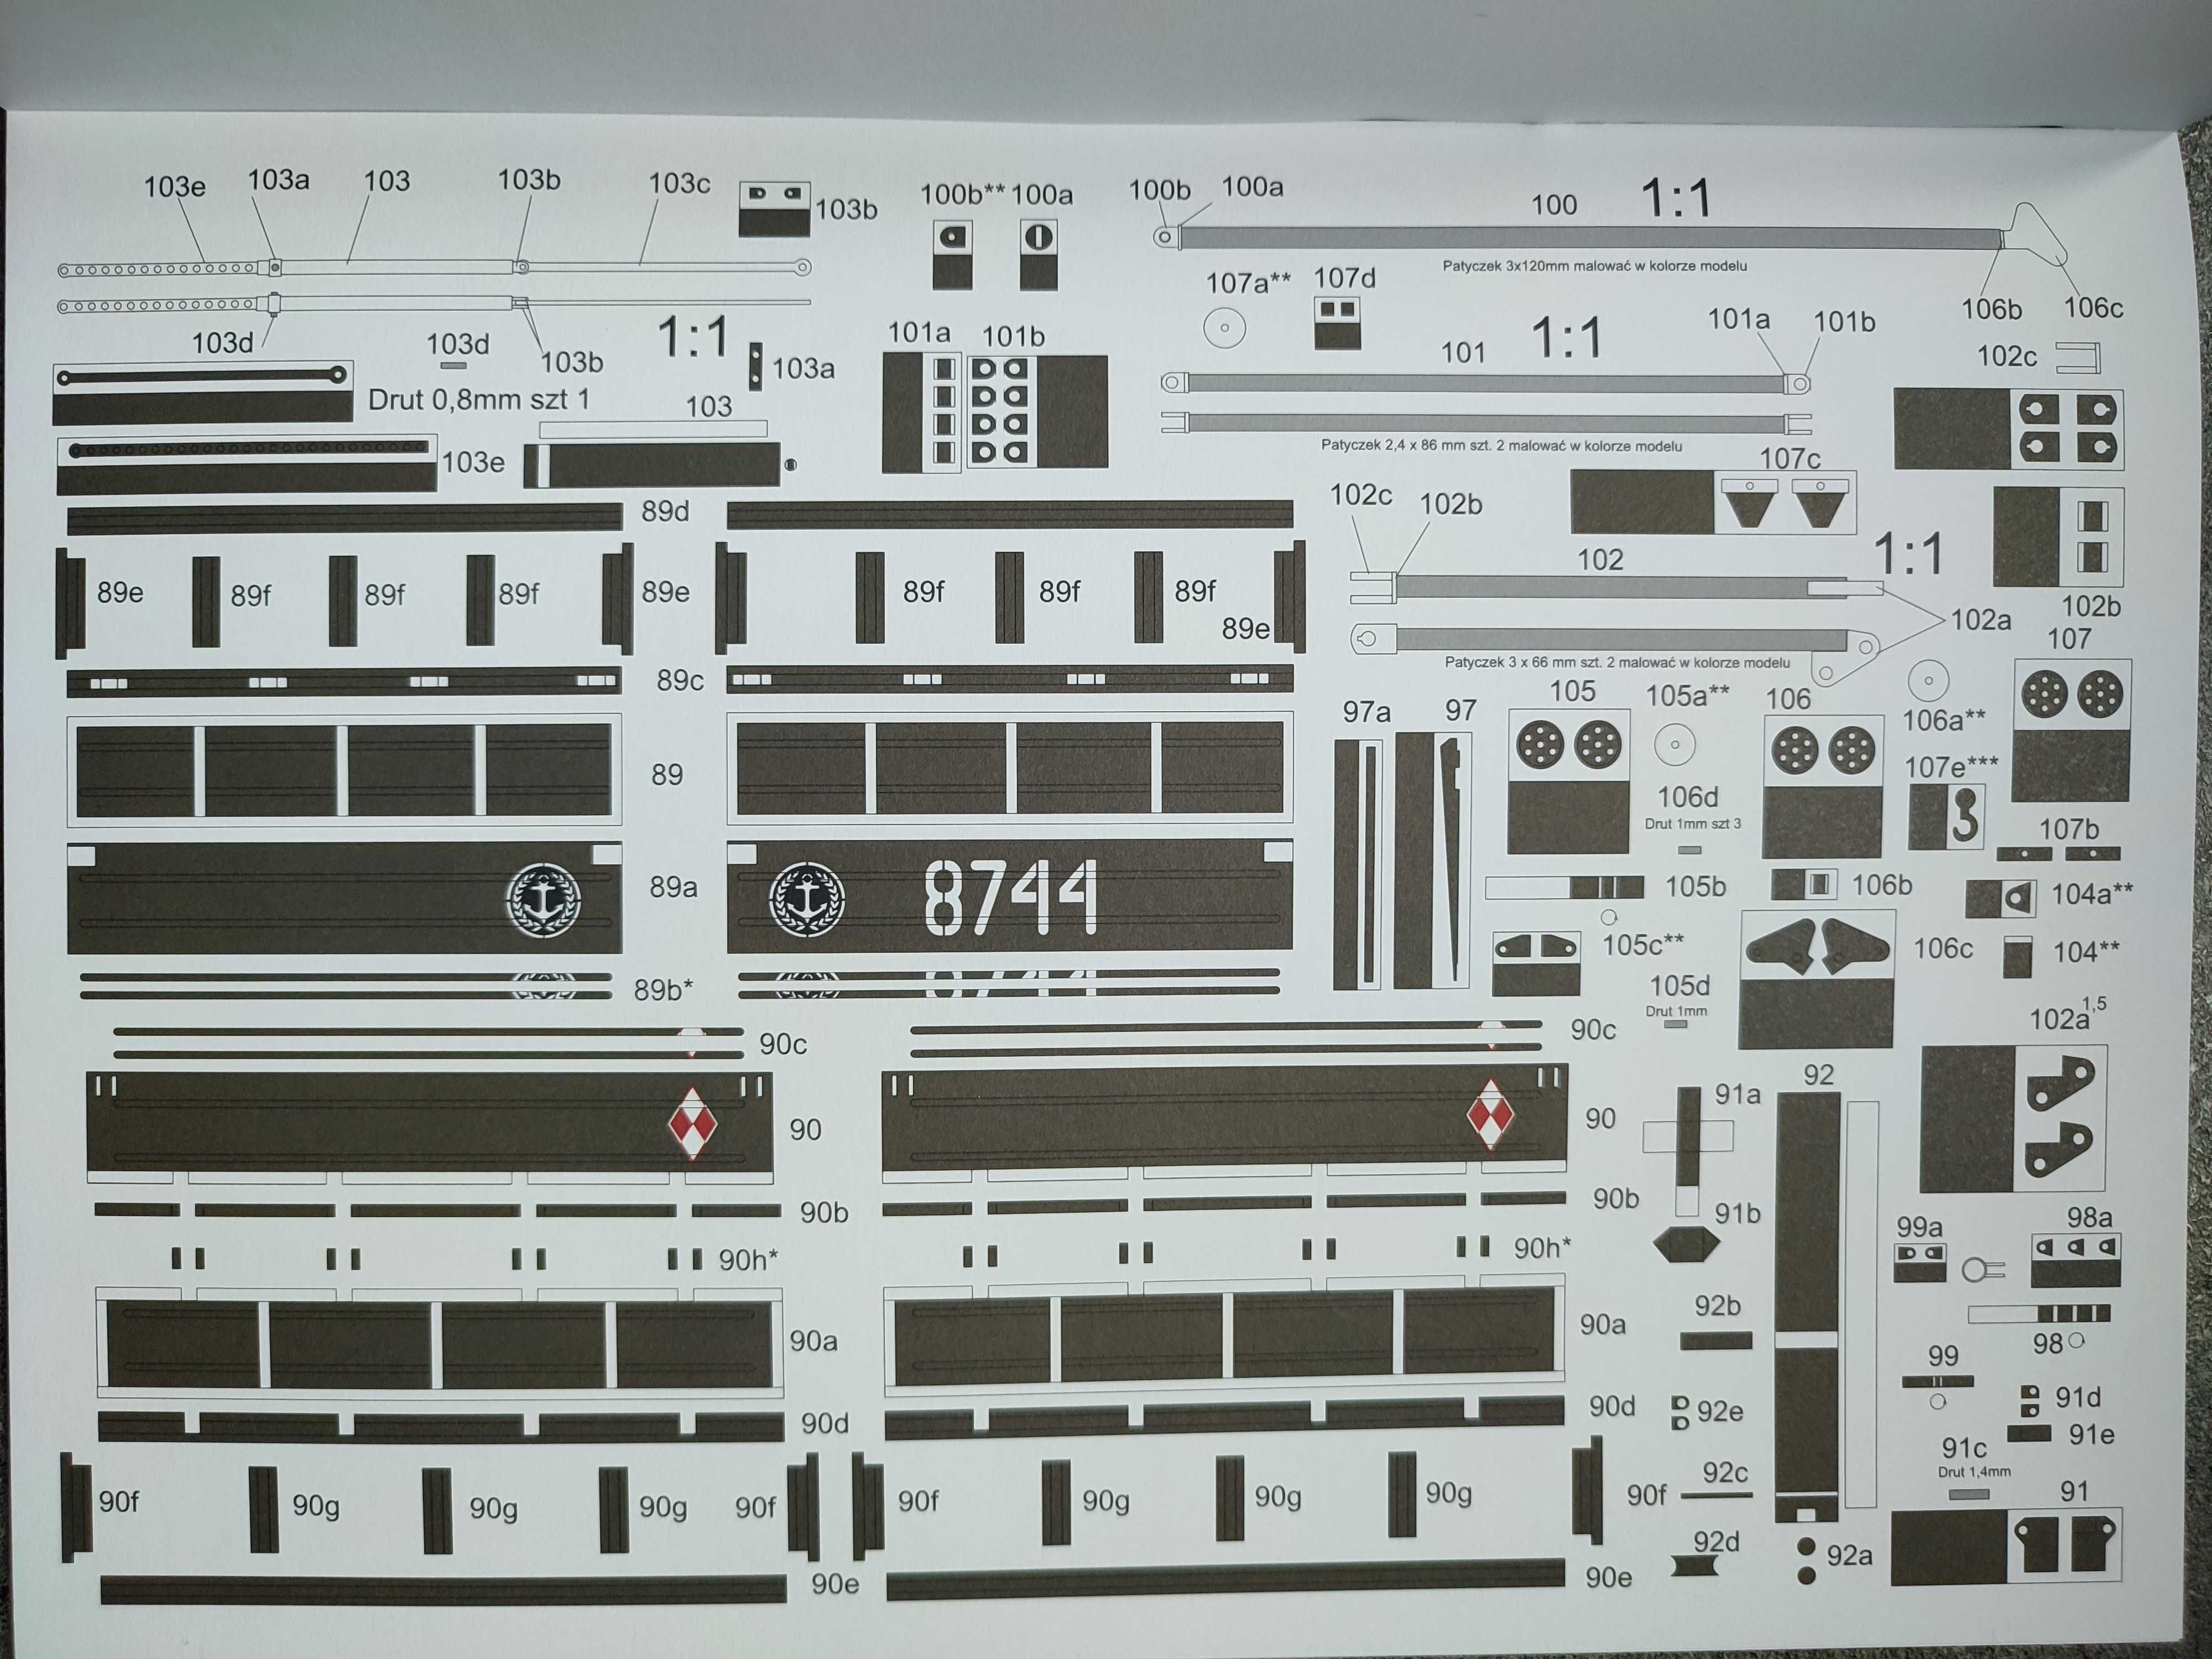
Task: Click the label 106d
Action: click(x=1688, y=797)
